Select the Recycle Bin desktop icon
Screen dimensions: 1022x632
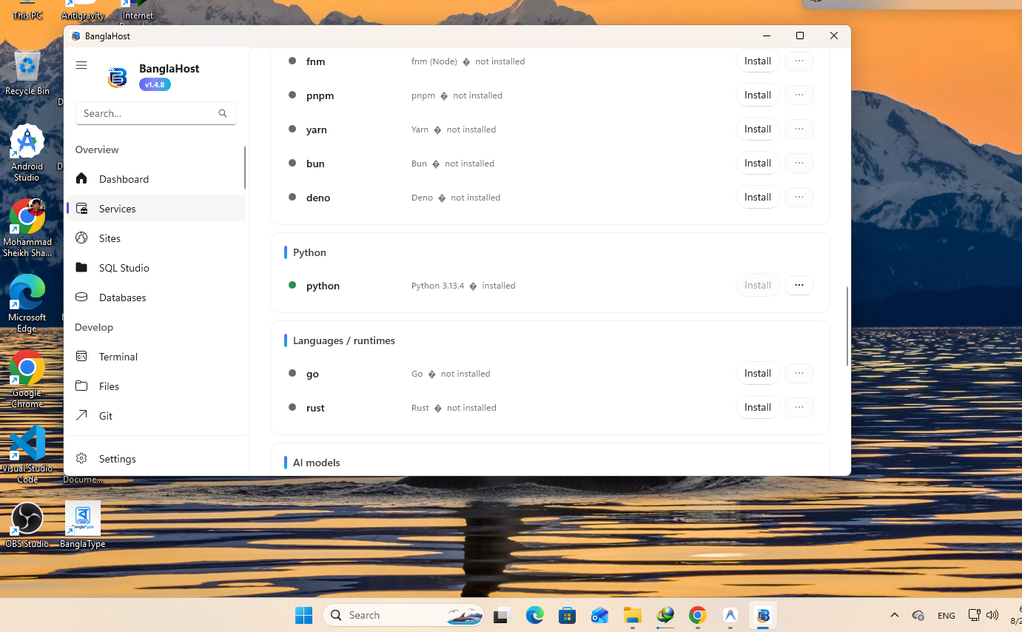pyautogui.click(x=27, y=74)
